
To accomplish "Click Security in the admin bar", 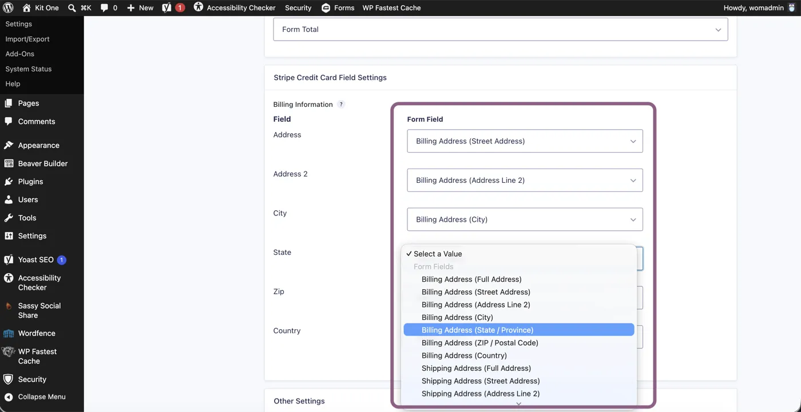I will (x=298, y=8).
